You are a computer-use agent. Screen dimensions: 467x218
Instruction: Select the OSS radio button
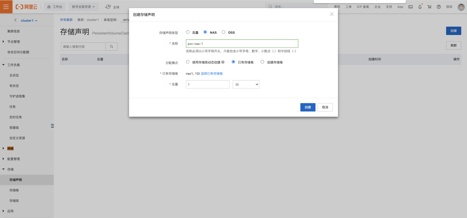(223, 32)
